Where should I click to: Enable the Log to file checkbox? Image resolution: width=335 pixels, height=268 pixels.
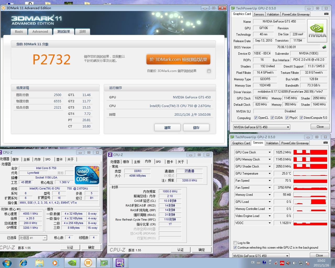click(x=235, y=243)
